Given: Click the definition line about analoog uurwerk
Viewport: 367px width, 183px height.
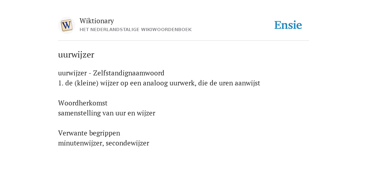Looking at the screenshot, I should pyautogui.click(x=159, y=83).
